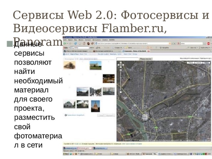The image size is (212, 159).
Task: Reload the page with the blue refresh icon
Action: coord(76,43)
